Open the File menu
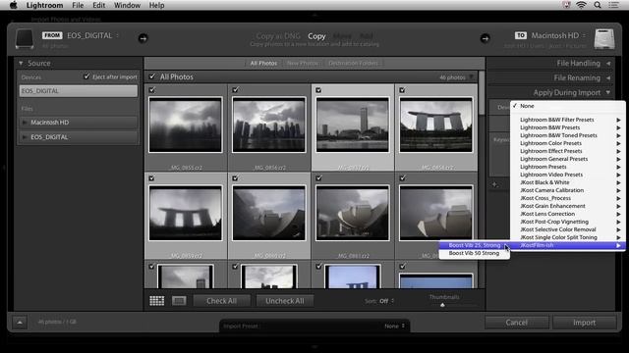The width and height of the screenshot is (629, 353). [x=78, y=5]
